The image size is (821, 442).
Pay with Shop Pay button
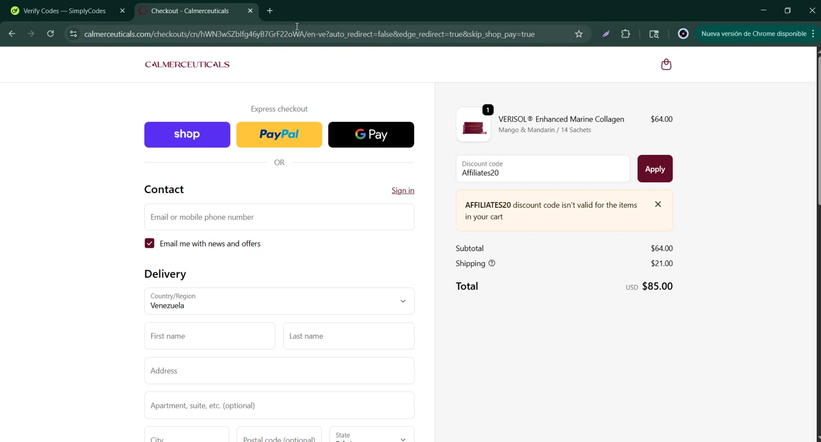[187, 135]
